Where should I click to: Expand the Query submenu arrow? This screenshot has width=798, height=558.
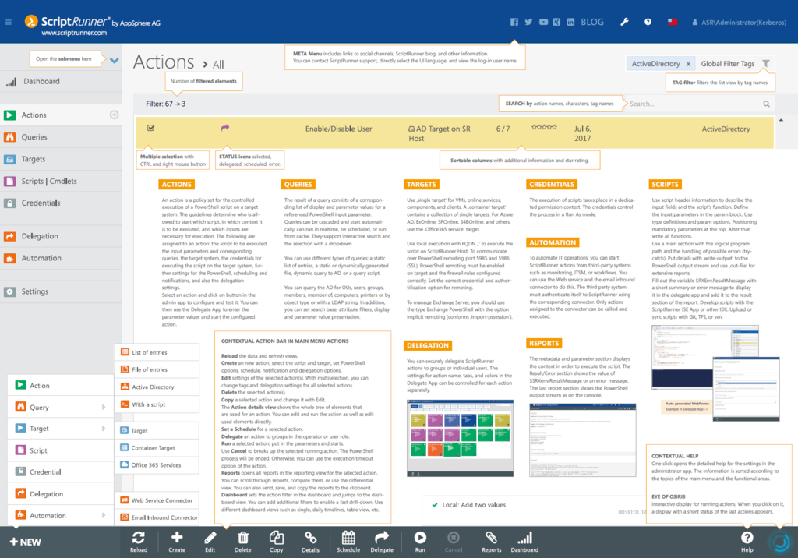[104, 408]
